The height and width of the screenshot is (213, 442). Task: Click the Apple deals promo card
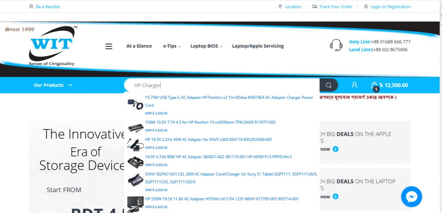click(x=365, y=142)
